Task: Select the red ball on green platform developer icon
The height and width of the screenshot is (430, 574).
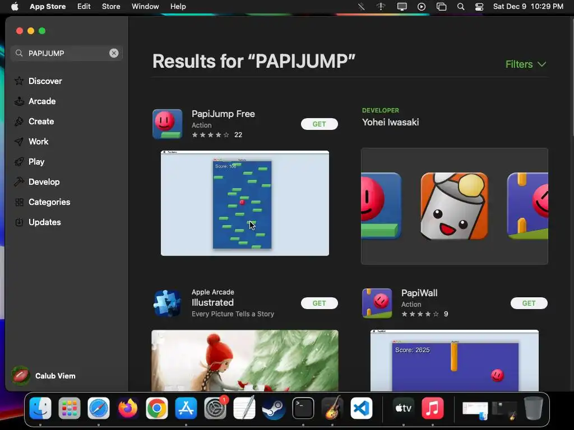Action: coord(381,206)
